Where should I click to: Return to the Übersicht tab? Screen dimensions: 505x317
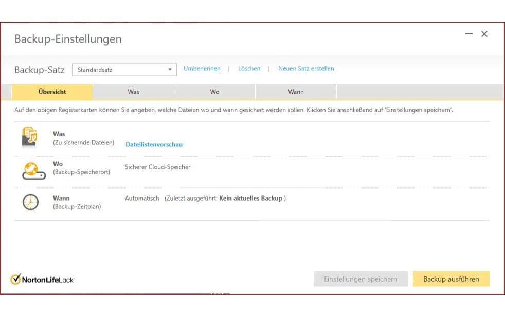52,92
